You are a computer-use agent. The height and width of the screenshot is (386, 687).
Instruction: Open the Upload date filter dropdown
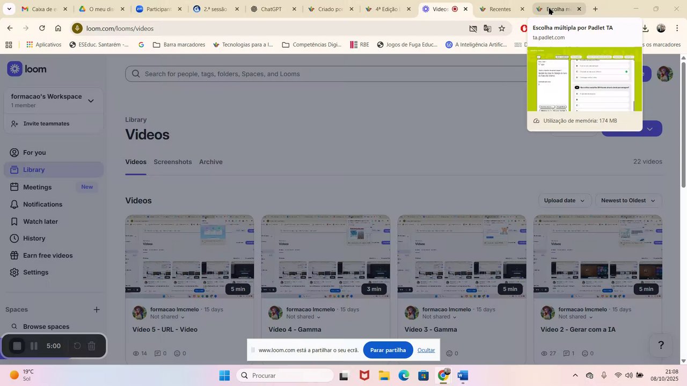tap(565, 201)
